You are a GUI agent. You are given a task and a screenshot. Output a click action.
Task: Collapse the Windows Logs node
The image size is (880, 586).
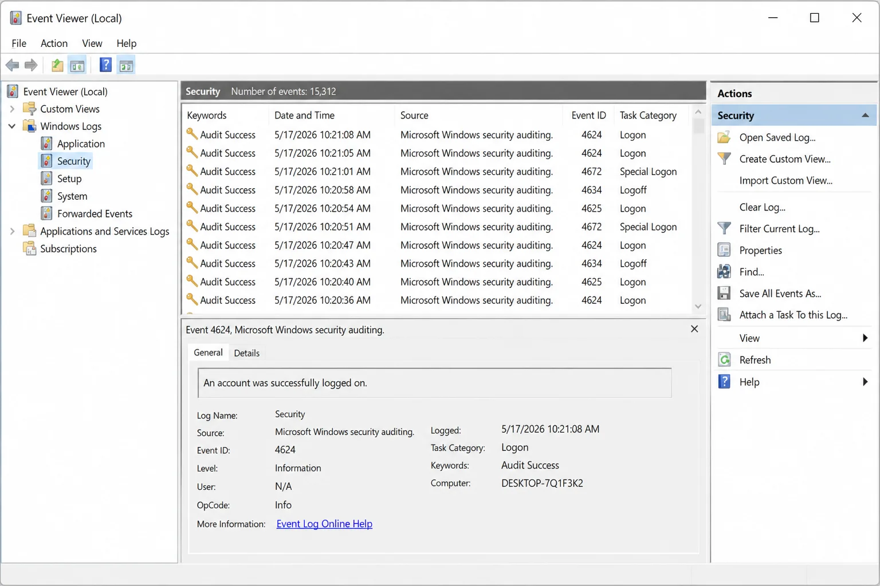coord(12,126)
